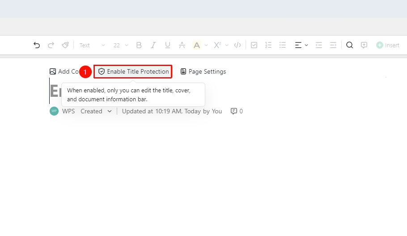The width and height of the screenshot is (407, 236).
Task: Click Add Cover button
Action: pyautogui.click(x=64, y=71)
